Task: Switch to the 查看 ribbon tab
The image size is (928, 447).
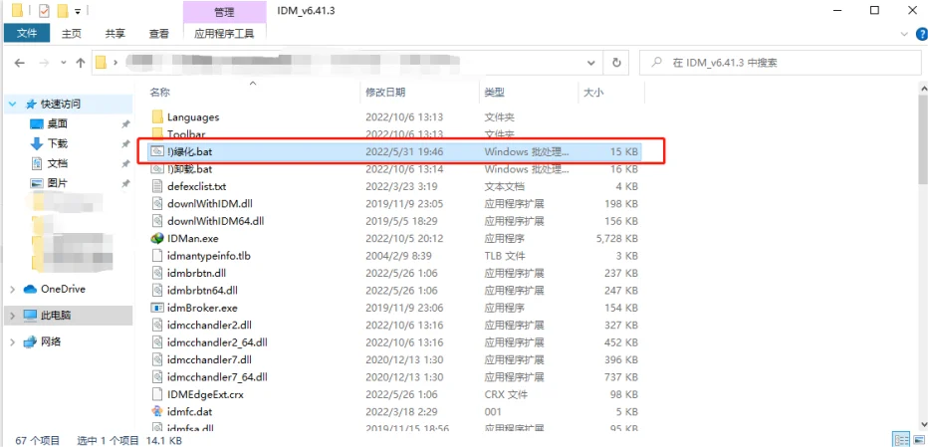Action: (x=158, y=34)
